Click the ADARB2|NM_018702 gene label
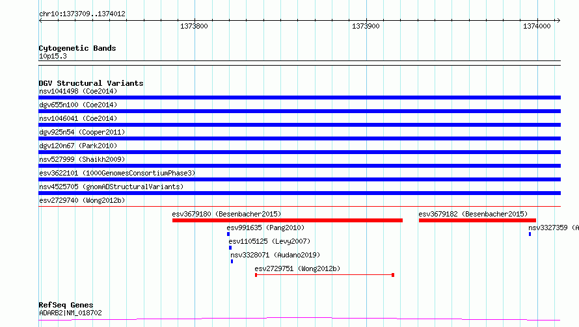 70,313
